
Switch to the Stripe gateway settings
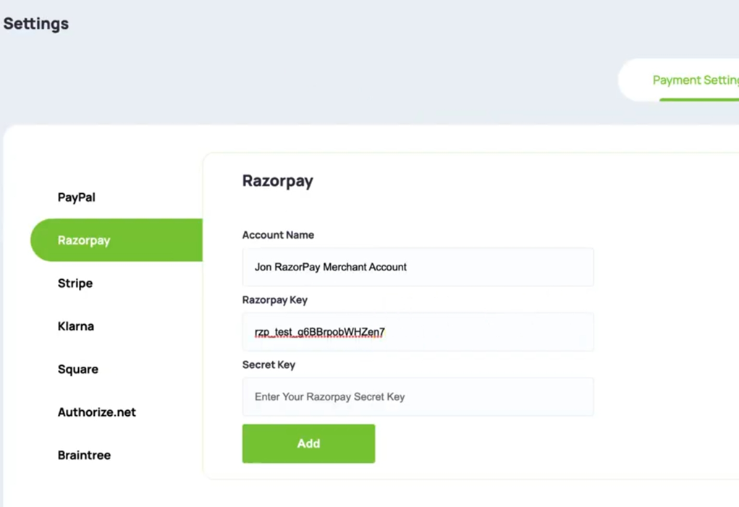[x=75, y=283]
